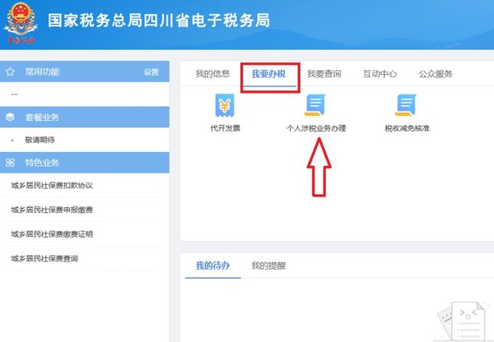494x342 pixels.
Task: Click the icon beside 特色业务
Action: (11, 163)
